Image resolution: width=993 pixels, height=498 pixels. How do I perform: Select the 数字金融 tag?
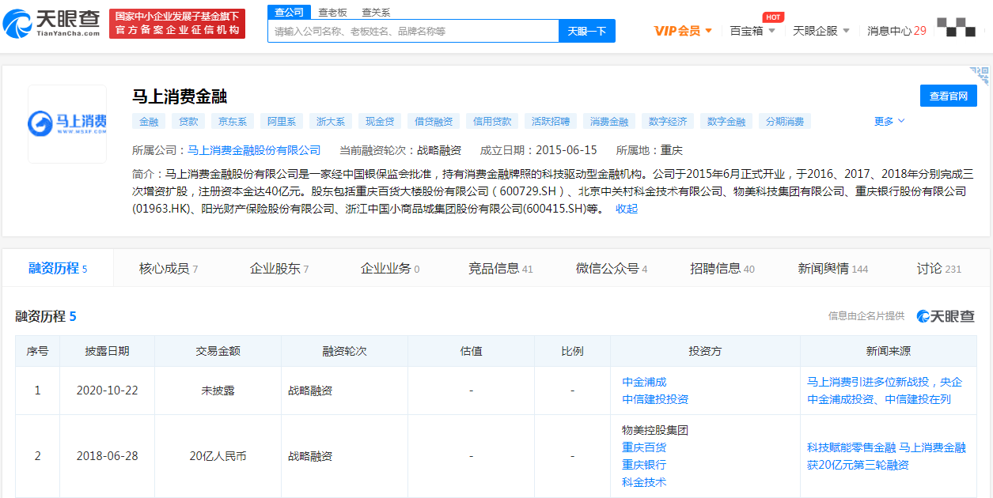[726, 122]
